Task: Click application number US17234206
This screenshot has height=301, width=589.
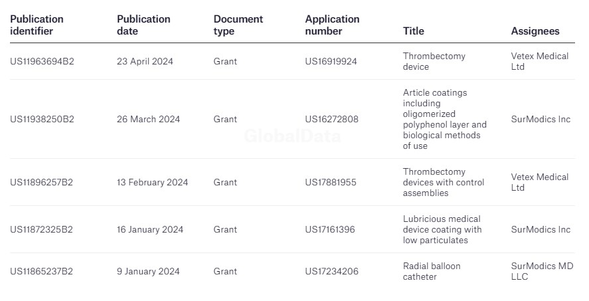Action: pos(331,271)
